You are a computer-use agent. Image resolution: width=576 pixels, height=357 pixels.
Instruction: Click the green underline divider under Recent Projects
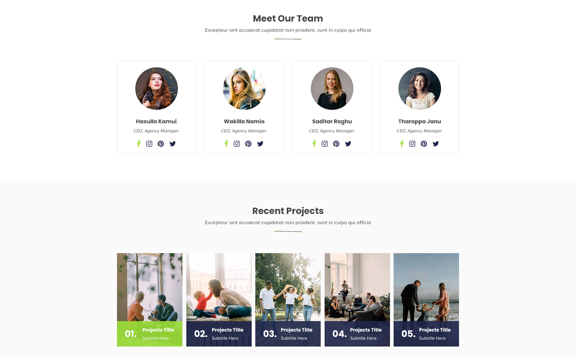click(x=288, y=231)
